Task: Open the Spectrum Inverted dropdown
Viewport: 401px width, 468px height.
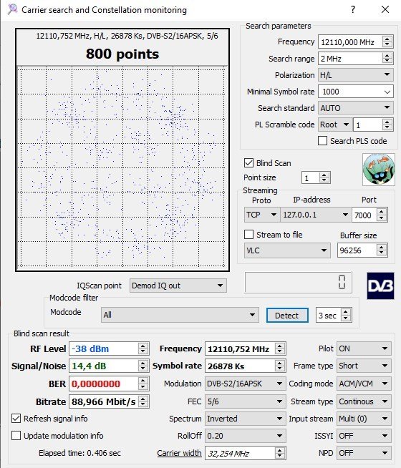Action: (x=246, y=419)
